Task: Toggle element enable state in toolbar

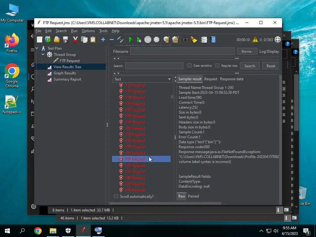Action: (120, 39)
